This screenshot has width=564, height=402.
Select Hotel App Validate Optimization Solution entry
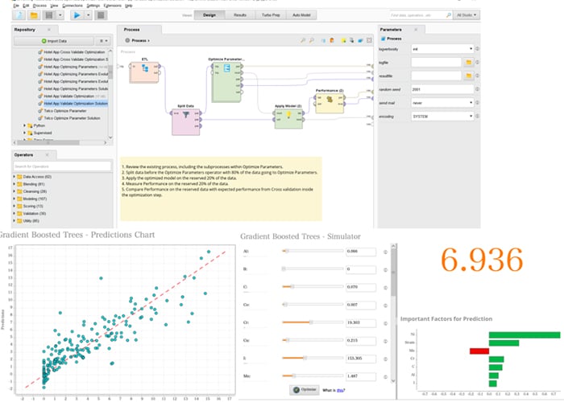[76, 104]
